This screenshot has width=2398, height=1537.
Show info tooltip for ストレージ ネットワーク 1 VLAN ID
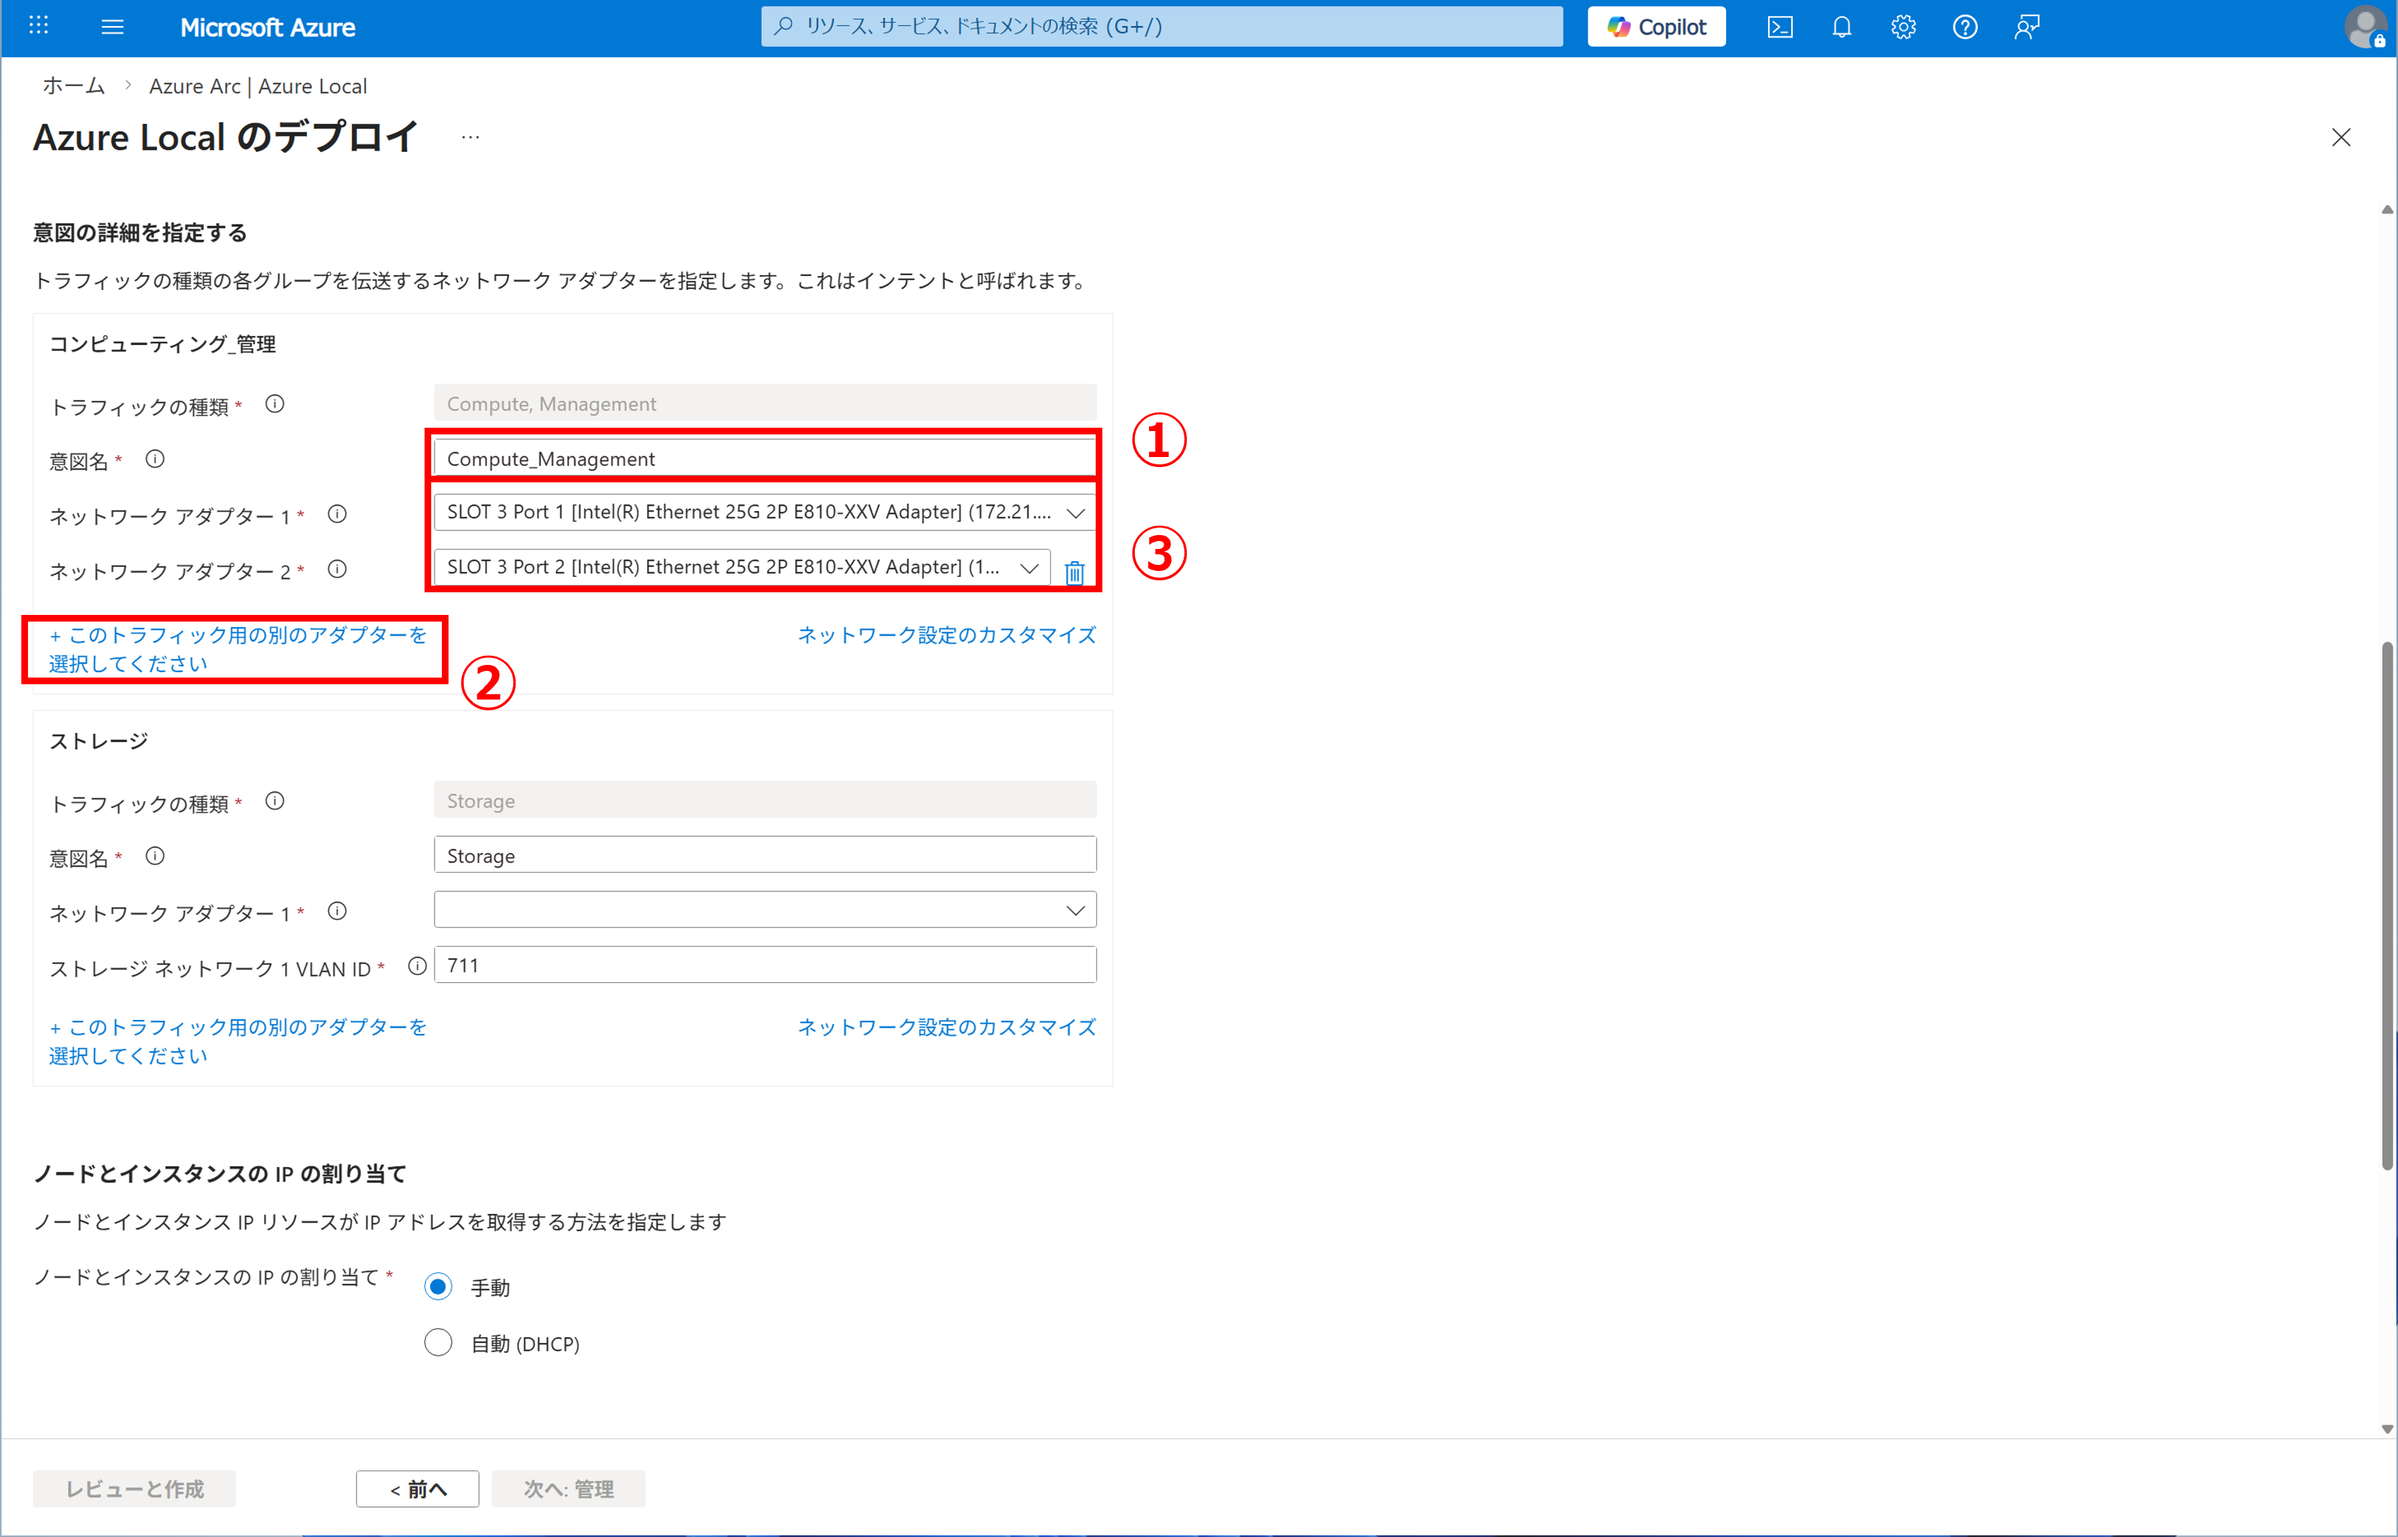(x=417, y=966)
